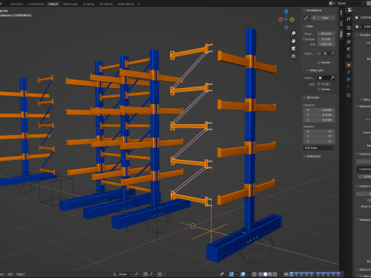Click the Lock to Object eyedropper
The width and height of the screenshot is (371, 278).
coord(332,78)
